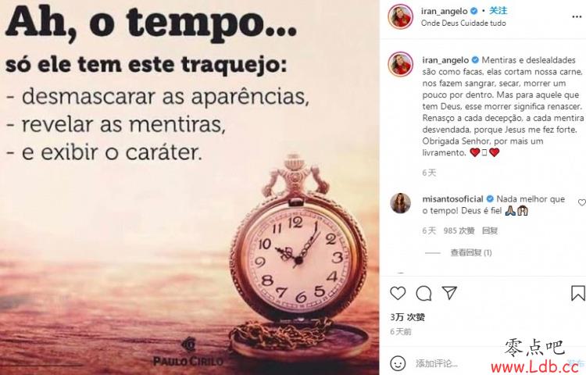Open the iran_angelo username in the caption
This screenshot has height=375, width=586.
pos(445,60)
